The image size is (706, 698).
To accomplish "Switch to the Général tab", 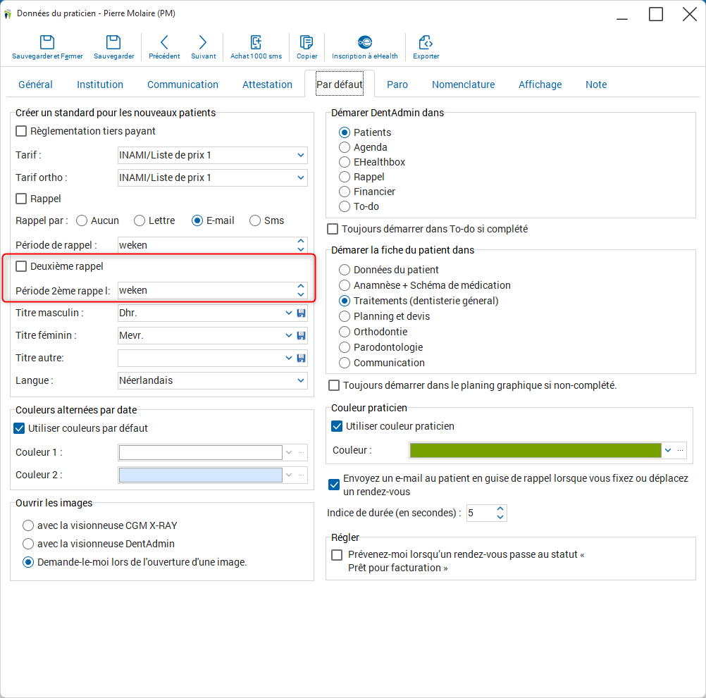I will tap(35, 85).
